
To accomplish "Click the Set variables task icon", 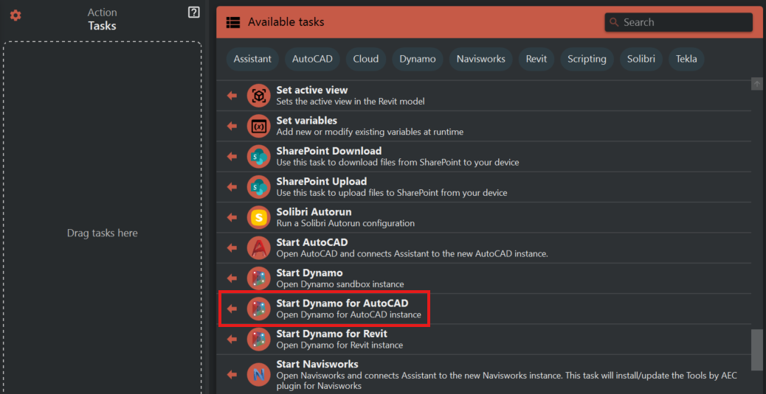I will coord(259,126).
